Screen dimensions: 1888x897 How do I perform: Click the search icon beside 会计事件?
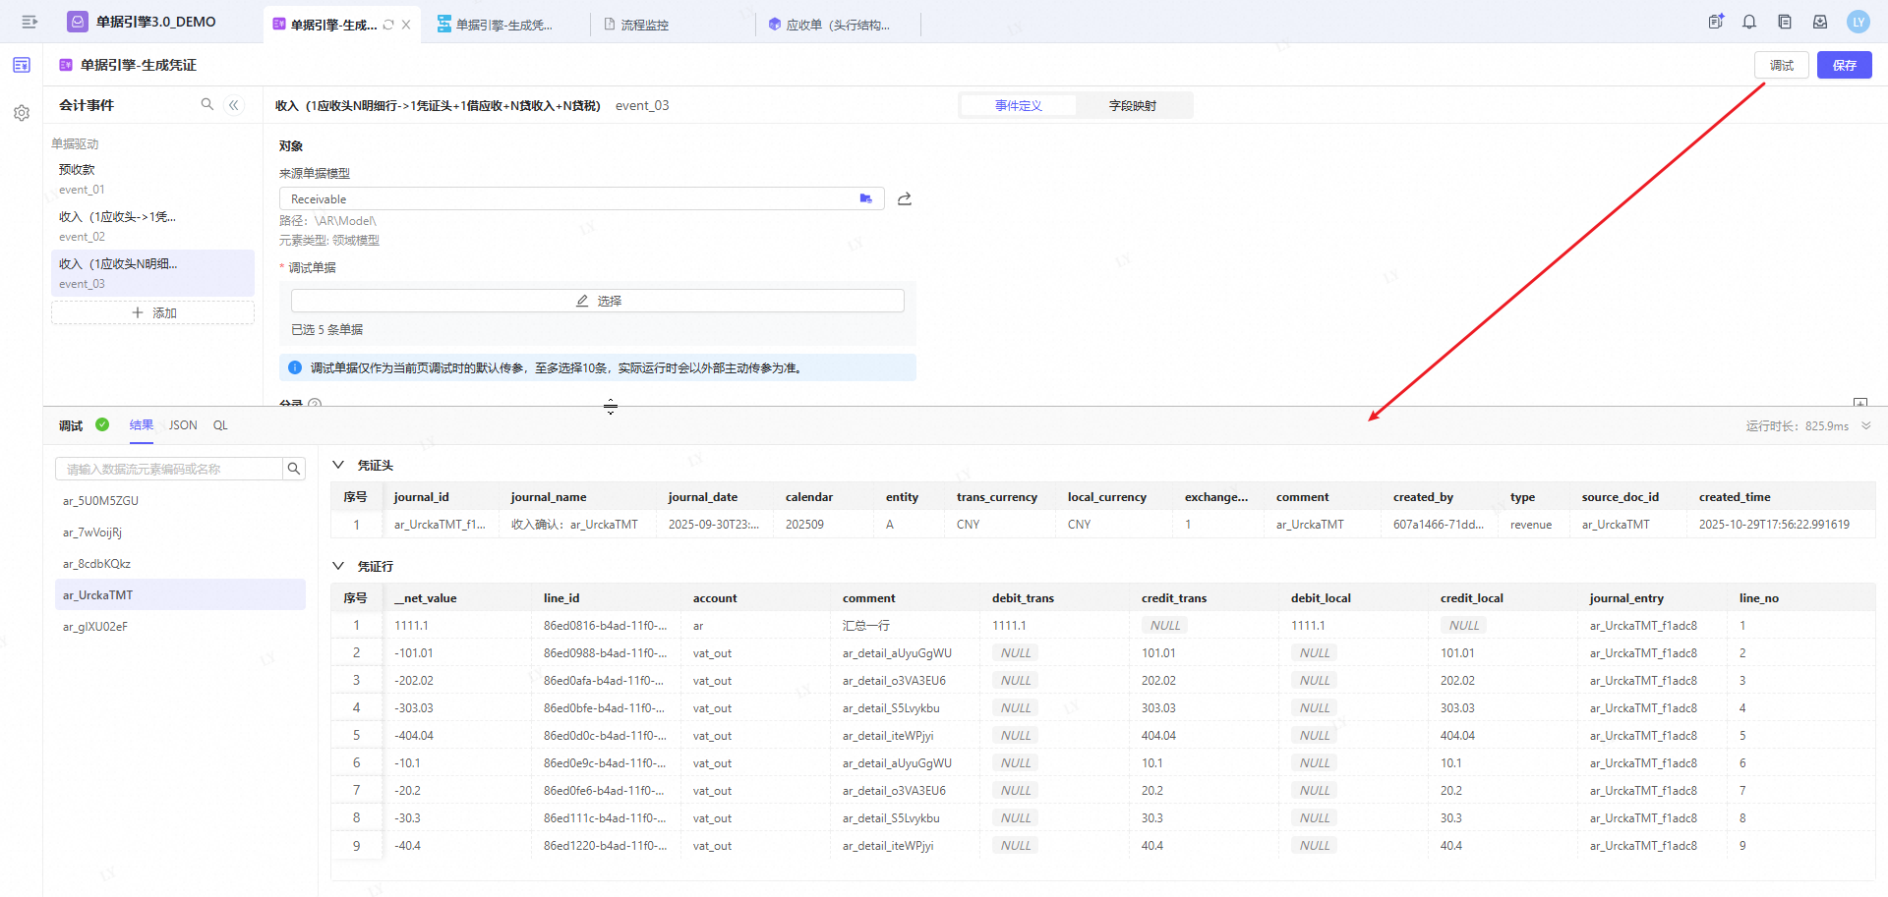[x=207, y=104]
